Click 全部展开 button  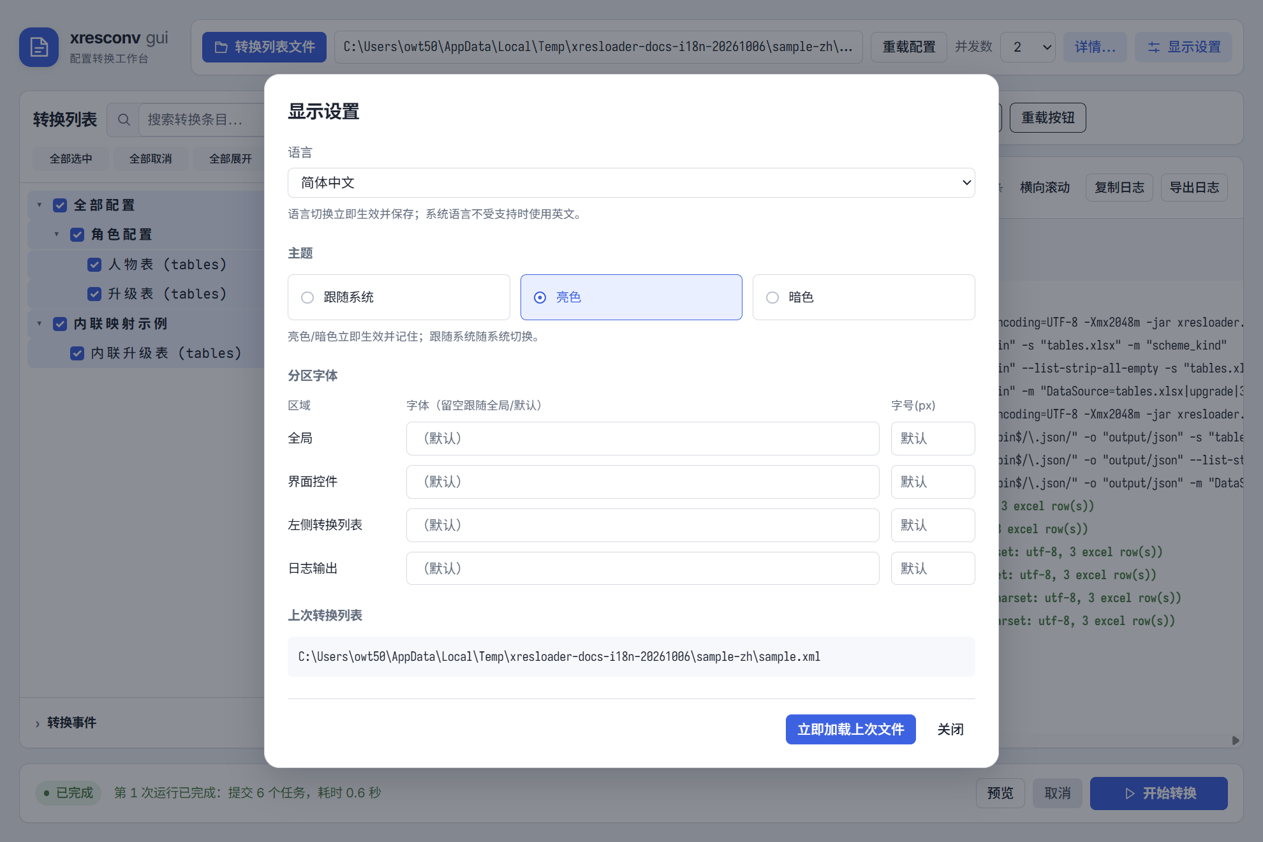[x=230, y=159]
